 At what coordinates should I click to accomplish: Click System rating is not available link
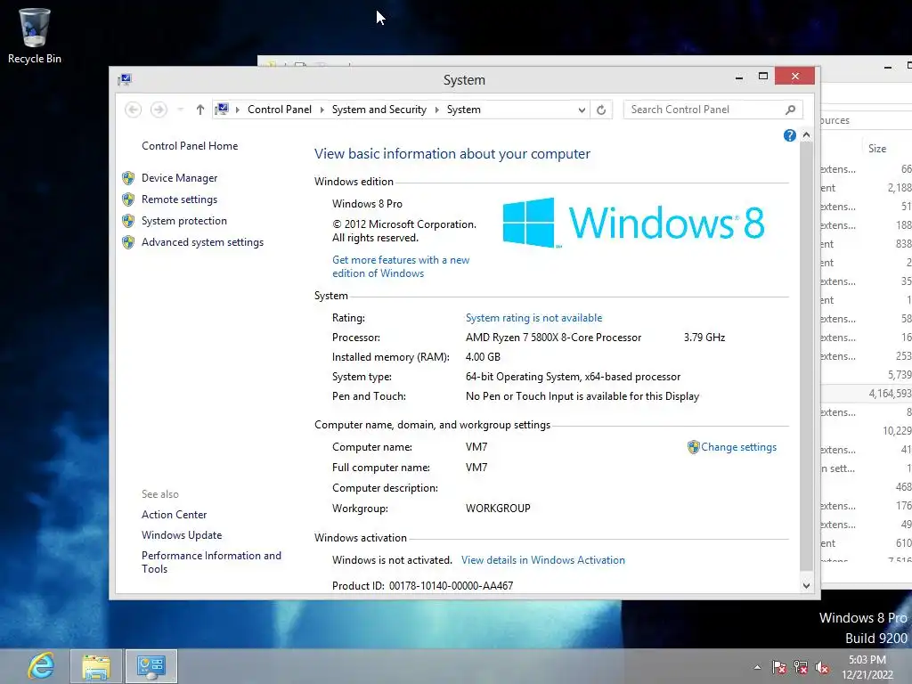[x=534, y=318]
